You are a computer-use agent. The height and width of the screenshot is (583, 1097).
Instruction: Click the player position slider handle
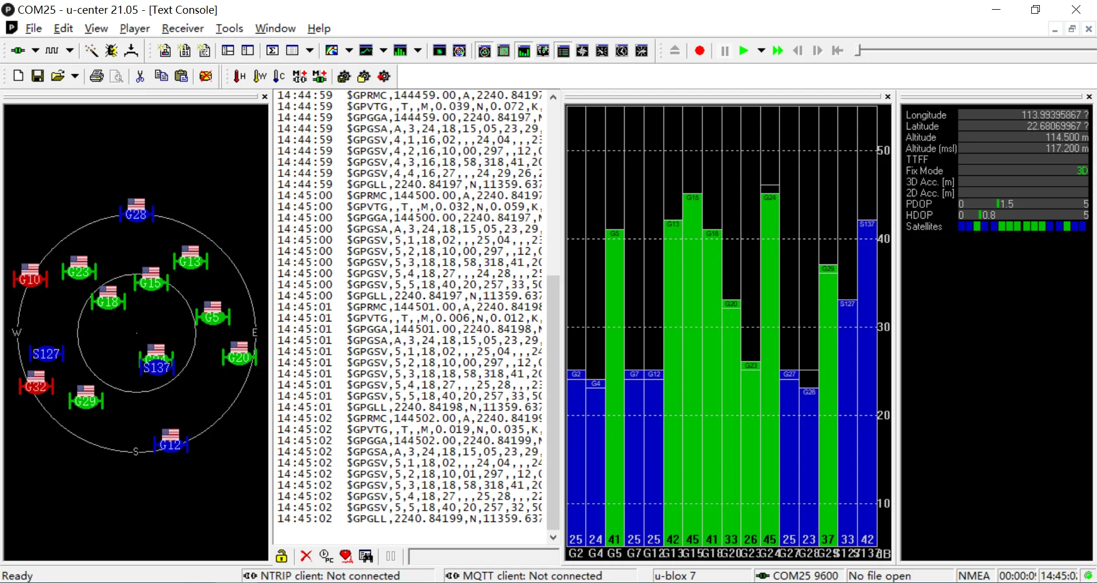coord(858,51)
